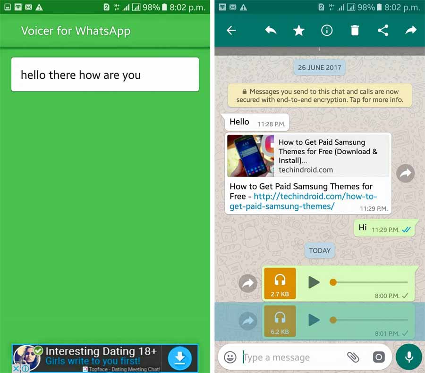
Task: Forward the 6.2 KB voice message
Action: [x=248, y=321]
